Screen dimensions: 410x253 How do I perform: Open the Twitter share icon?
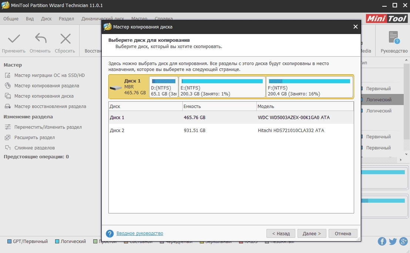pyautogui.click(x=393, y=241)
